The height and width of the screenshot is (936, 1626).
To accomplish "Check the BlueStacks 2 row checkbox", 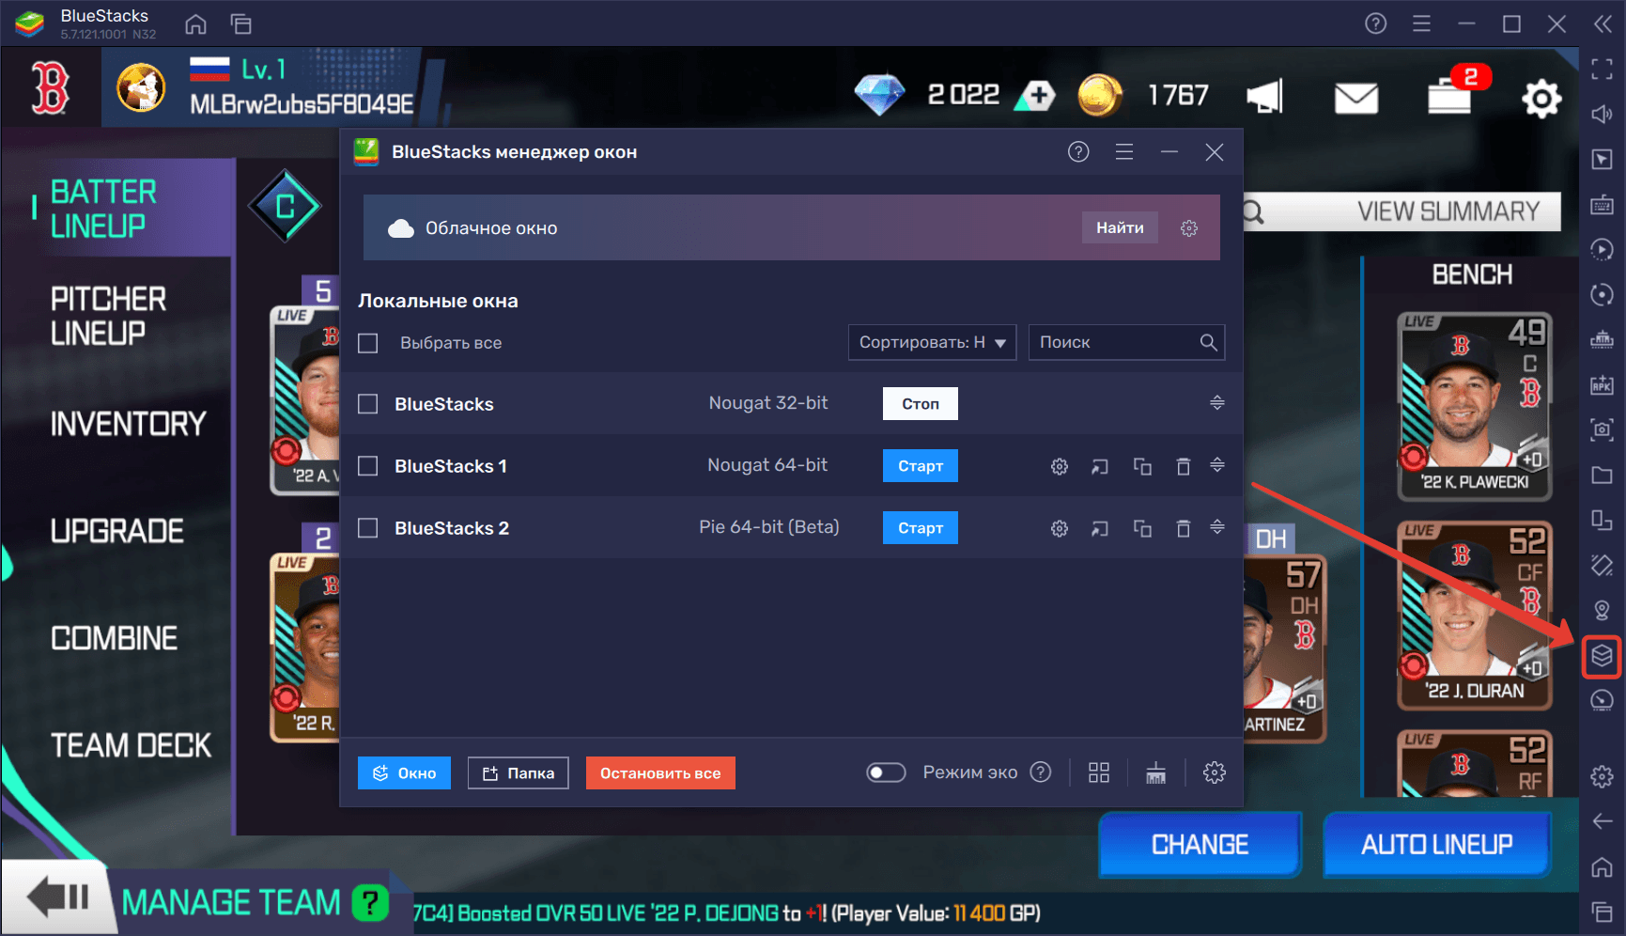I will point(368,528).
